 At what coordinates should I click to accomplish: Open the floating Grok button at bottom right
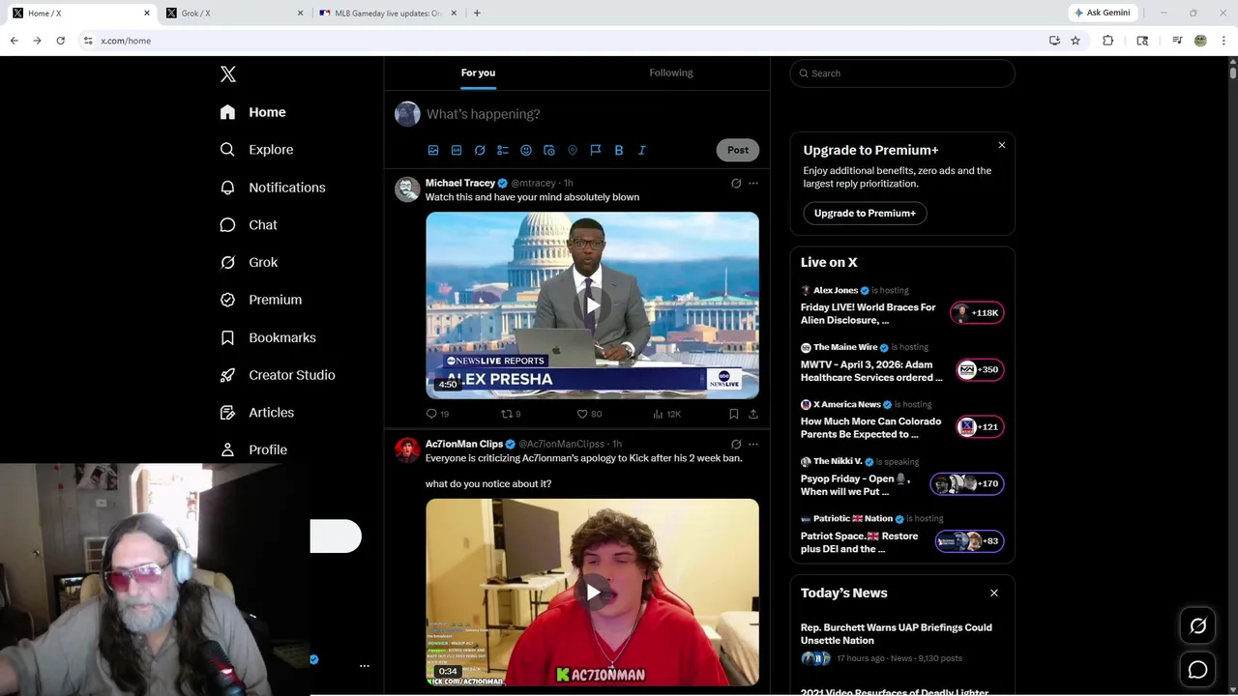[x=1197, y=626]
